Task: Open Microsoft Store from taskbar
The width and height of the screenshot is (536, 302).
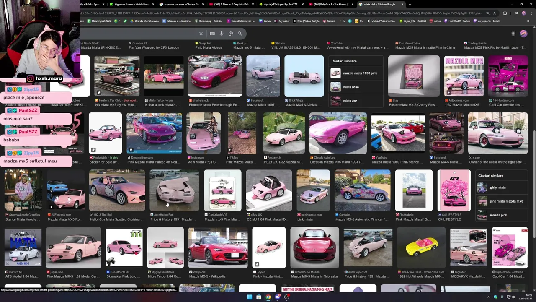Action: coord(259,297)
